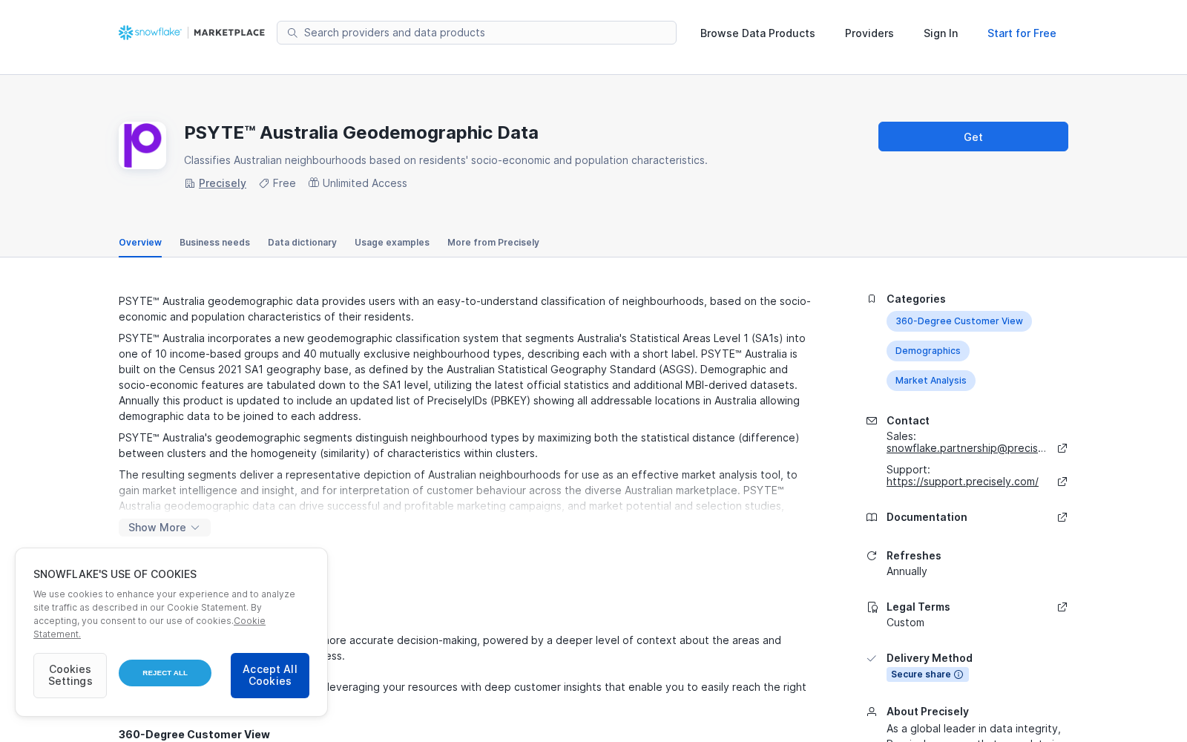1187x742 pixels.
Task: Click the Free price label
Action: 284,183
